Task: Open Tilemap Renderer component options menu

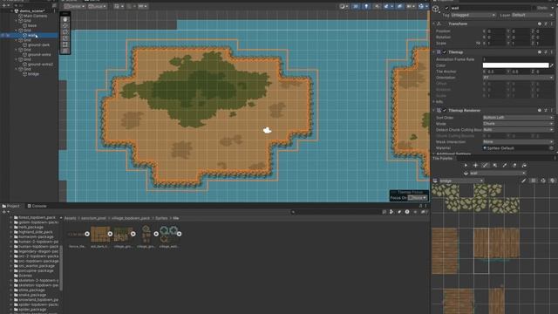Action: [x=552, y=111]
